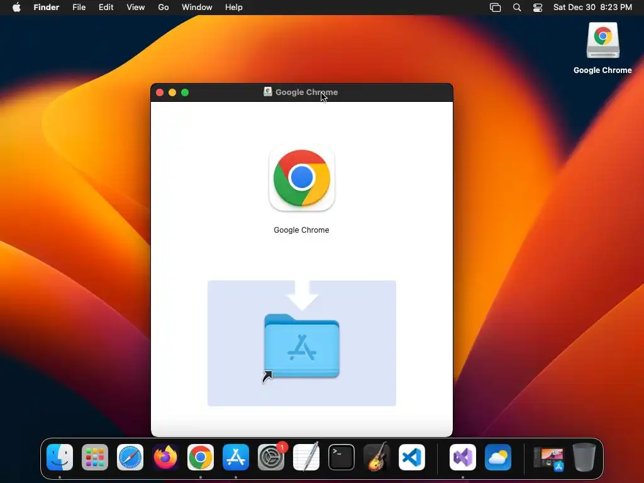
Task: Open Finder from the Dock
Action: pyautogui.click(x=60, y=457)
